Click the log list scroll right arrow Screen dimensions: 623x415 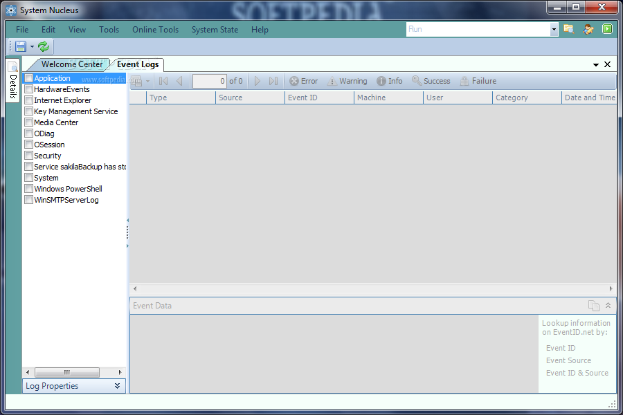tap(120, 372)
